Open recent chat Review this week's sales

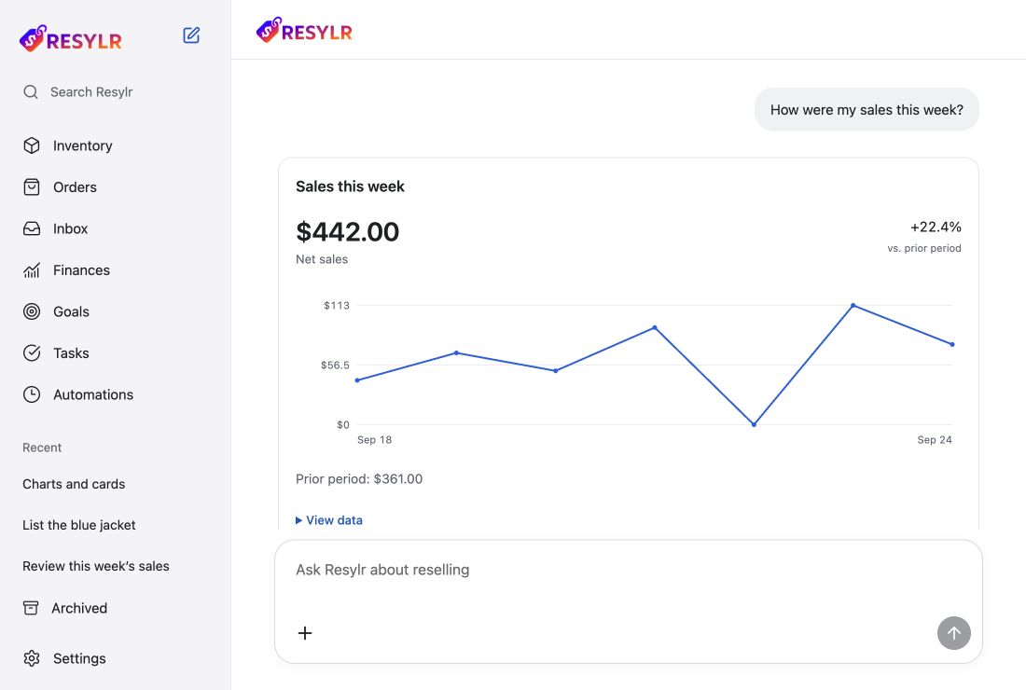pyautogui.click(x=96, y=566)
